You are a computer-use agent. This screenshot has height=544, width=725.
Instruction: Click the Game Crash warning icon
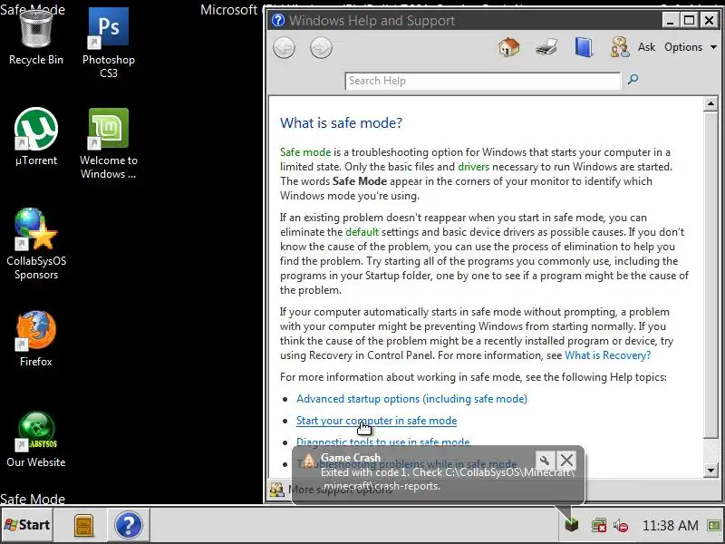[x=308, y=461]
